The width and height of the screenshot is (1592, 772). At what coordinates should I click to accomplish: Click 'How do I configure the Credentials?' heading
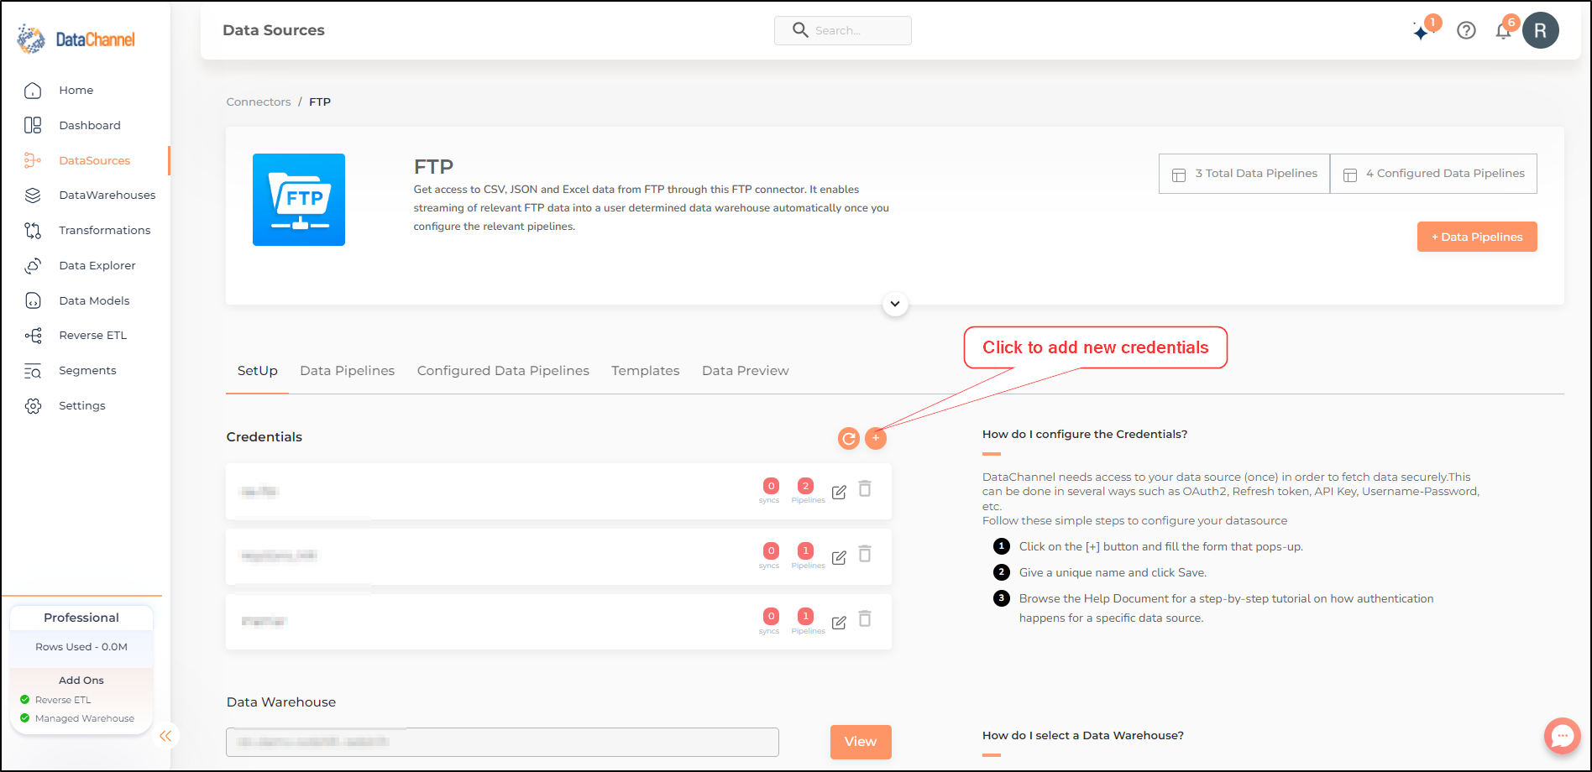(1085, 434)
